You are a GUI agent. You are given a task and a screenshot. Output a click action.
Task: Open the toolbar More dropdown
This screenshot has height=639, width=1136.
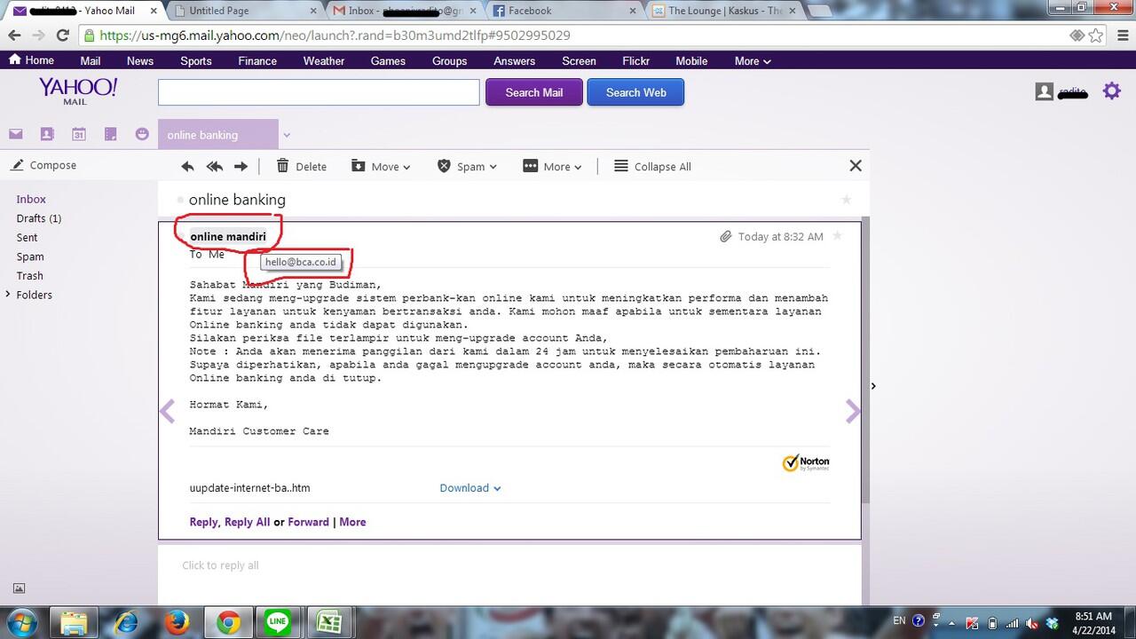pyautogui.click(x=552, y=166)
